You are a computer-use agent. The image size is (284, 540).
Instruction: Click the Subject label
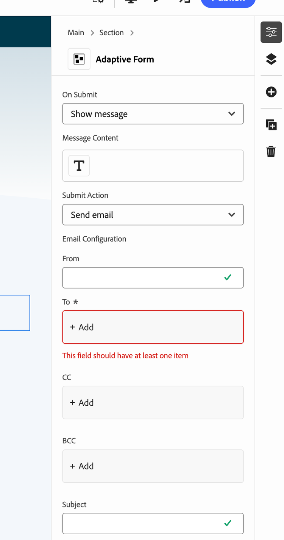pos(74,505)
